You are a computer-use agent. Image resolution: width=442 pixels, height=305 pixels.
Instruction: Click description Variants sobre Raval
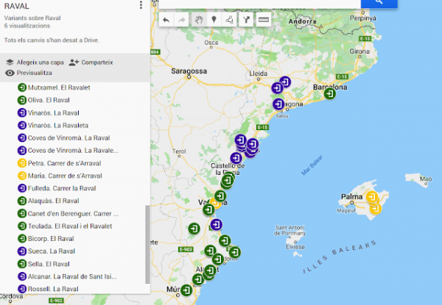32,18
